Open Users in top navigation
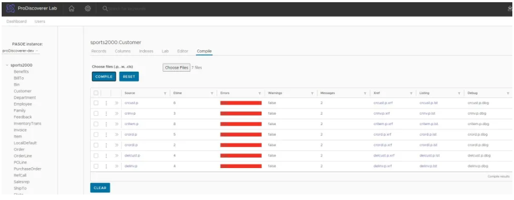 pyautogui.click(x=40, y=21)
